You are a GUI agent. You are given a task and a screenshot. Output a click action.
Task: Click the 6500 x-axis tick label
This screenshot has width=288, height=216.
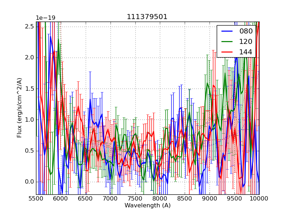[x=86, y=198]
